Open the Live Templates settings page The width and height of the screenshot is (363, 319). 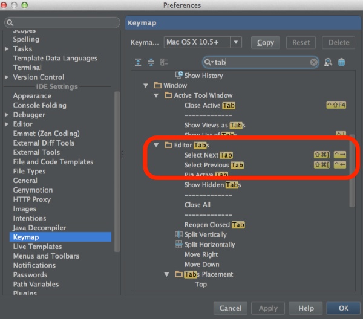[x=38, y=246]
